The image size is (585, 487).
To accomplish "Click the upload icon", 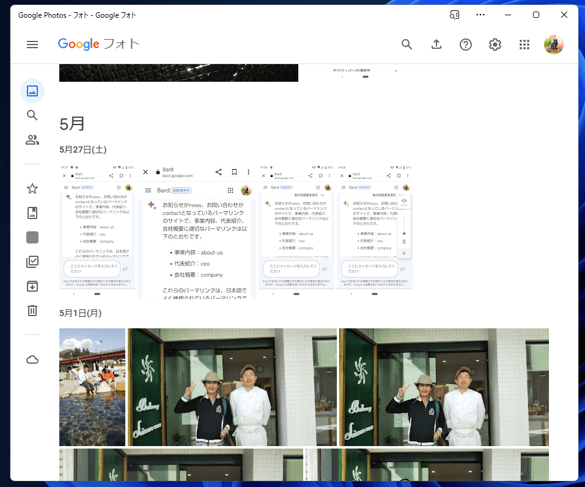I will pyautogui.click(x=436, y=45).
